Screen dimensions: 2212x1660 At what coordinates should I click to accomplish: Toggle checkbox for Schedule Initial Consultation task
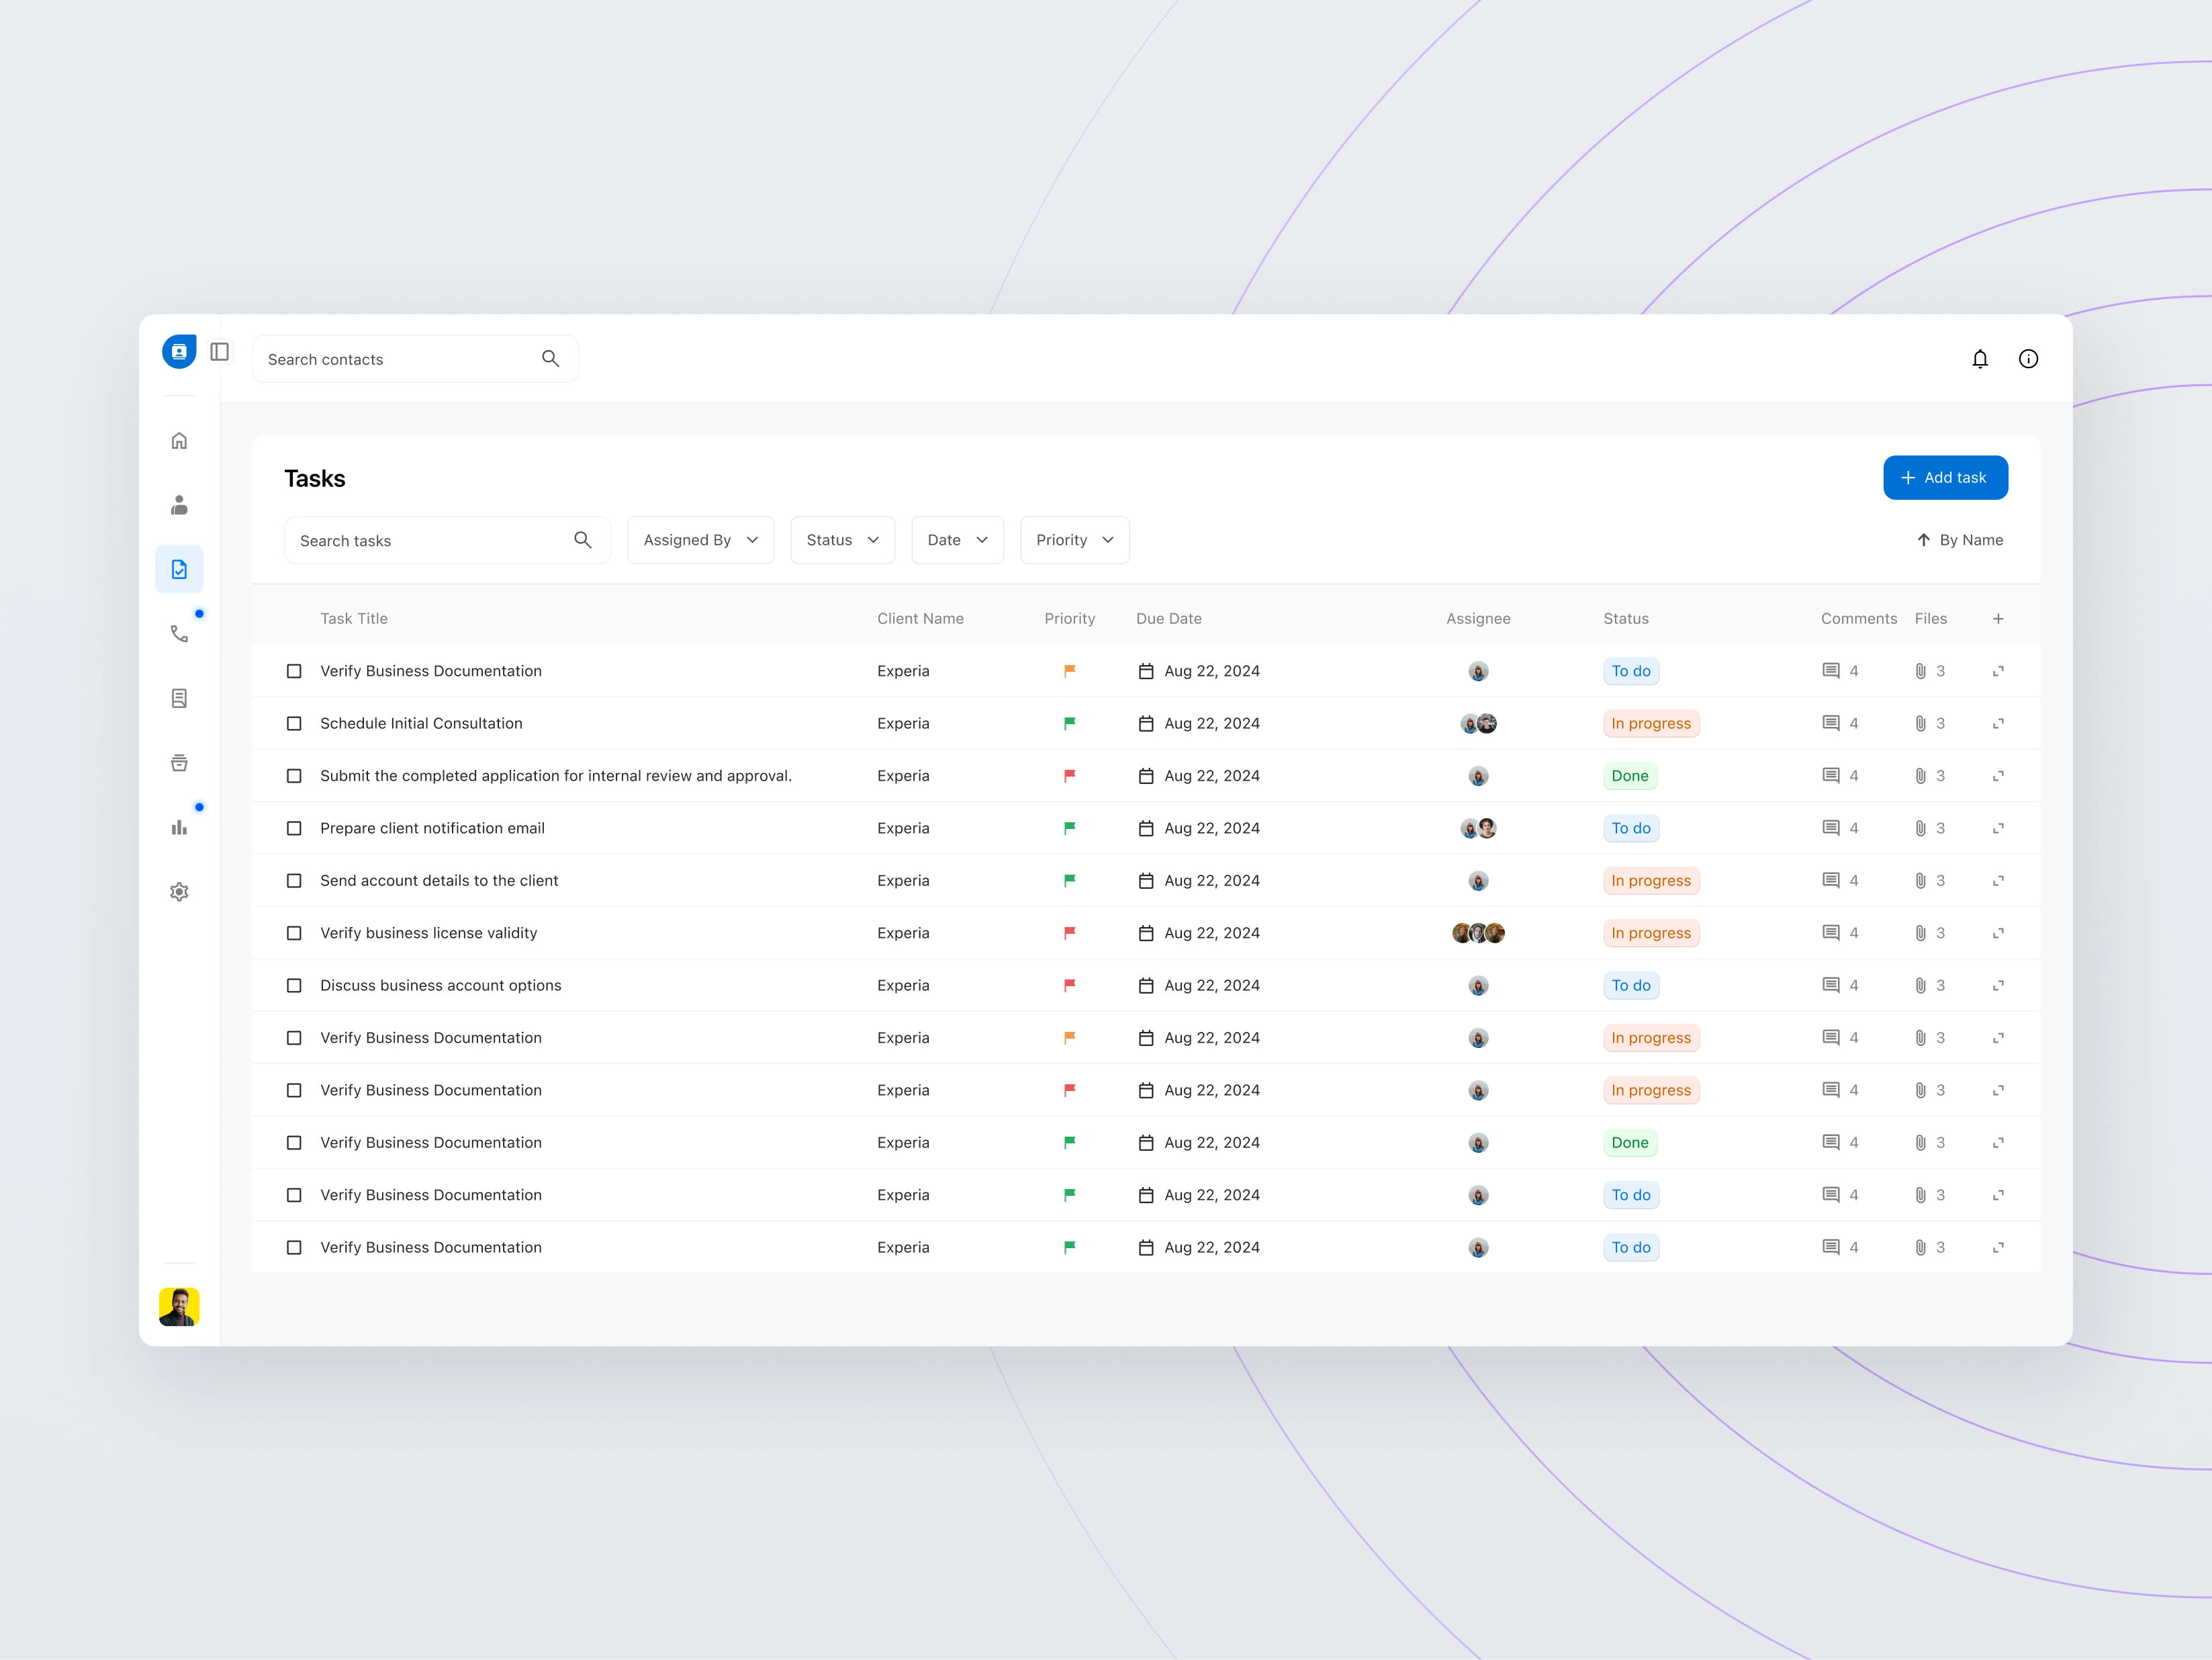pyautogui.click(x=293, y=722)
